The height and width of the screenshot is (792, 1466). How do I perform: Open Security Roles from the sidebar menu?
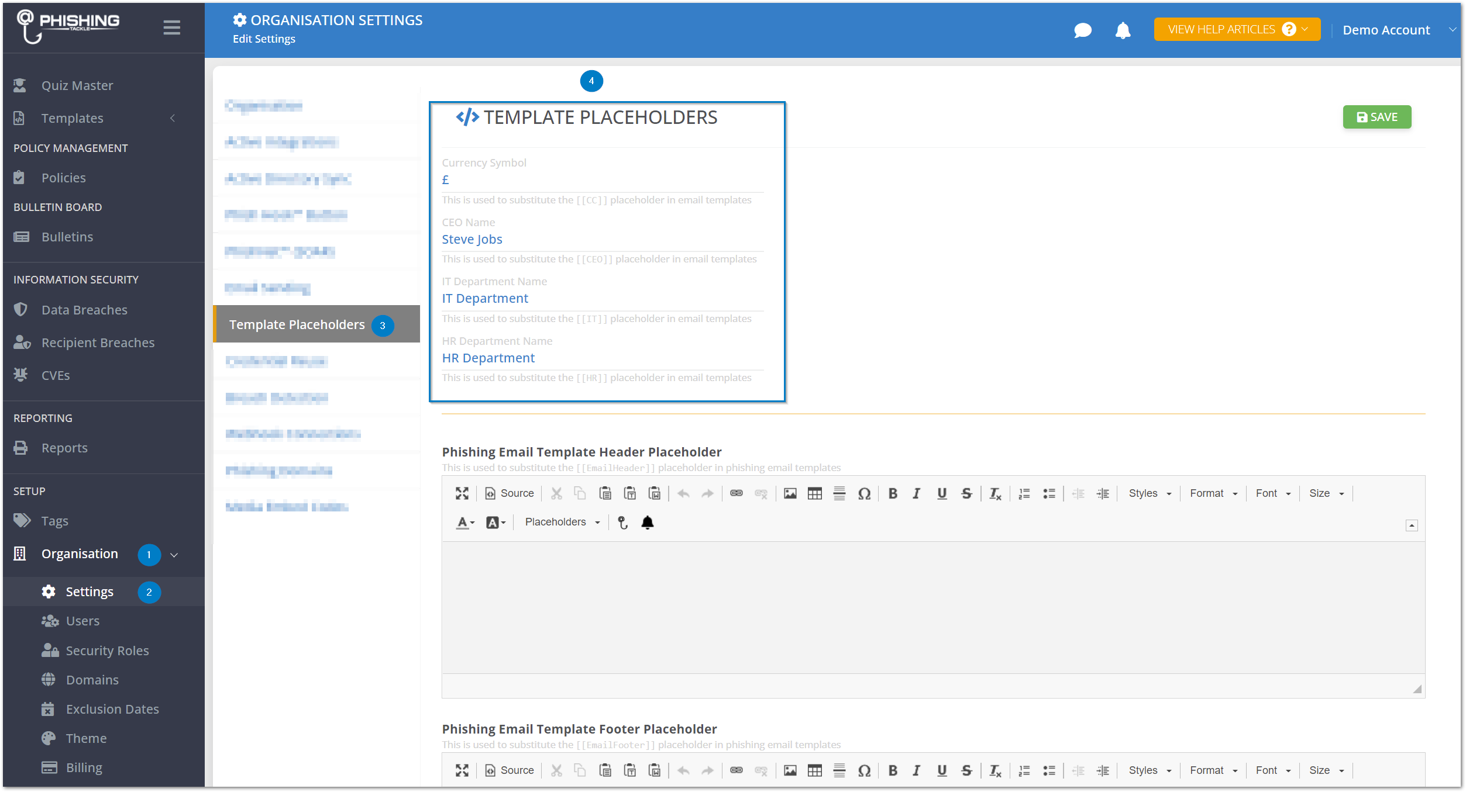(x=106, y=650)
